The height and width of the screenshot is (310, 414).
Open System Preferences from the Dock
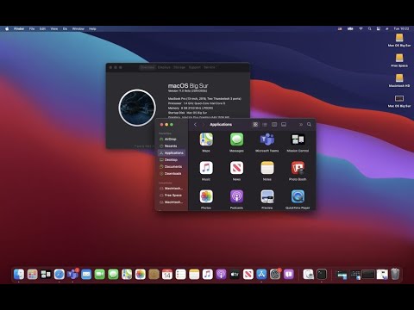[x=275, y=275]
